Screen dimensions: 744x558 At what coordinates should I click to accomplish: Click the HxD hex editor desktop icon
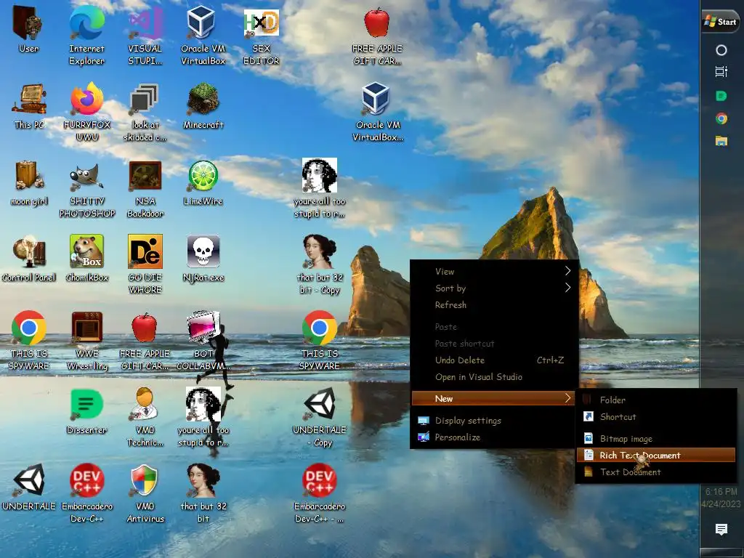click(x=261, y=36)
